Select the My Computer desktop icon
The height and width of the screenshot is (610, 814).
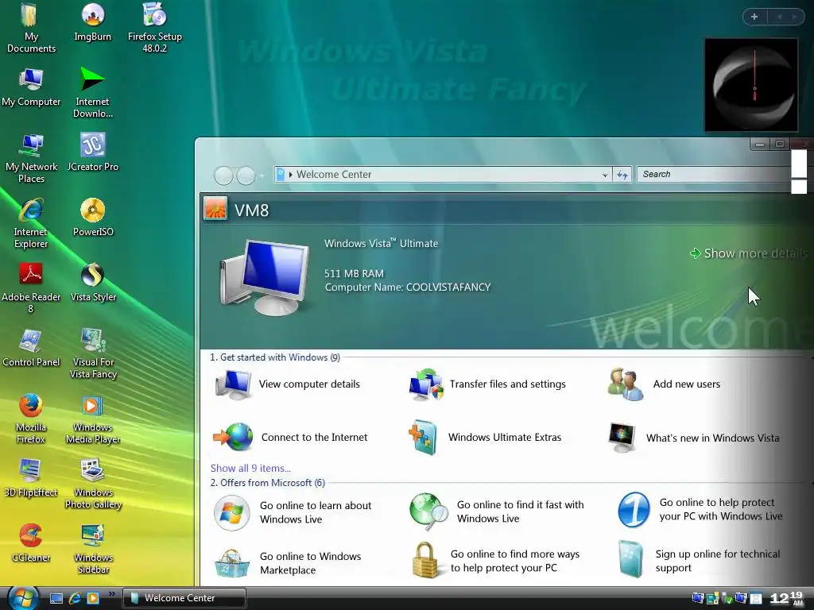click(31, 87)
